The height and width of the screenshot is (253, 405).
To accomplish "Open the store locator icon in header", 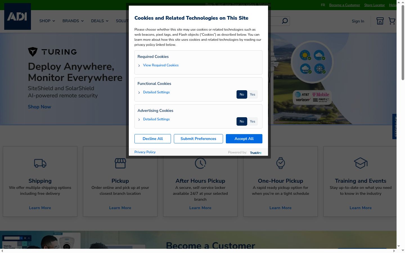I will [380, 21].
